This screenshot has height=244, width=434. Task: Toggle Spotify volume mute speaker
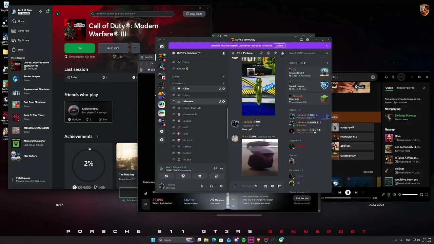click(400, 195)
